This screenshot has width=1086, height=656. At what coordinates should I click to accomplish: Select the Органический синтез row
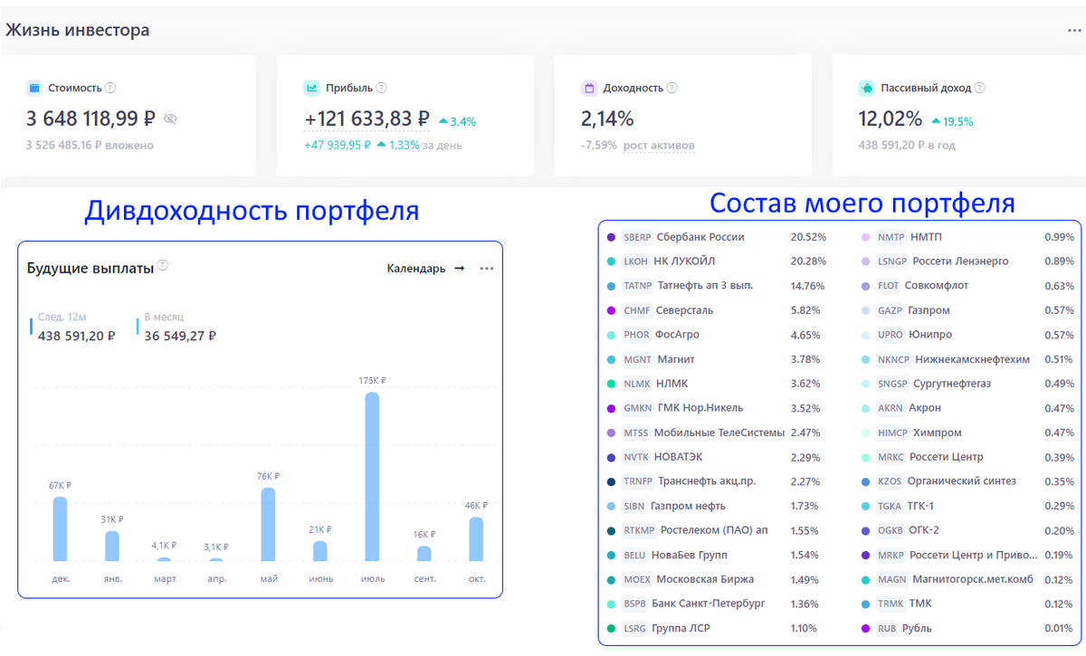[967, 481]
